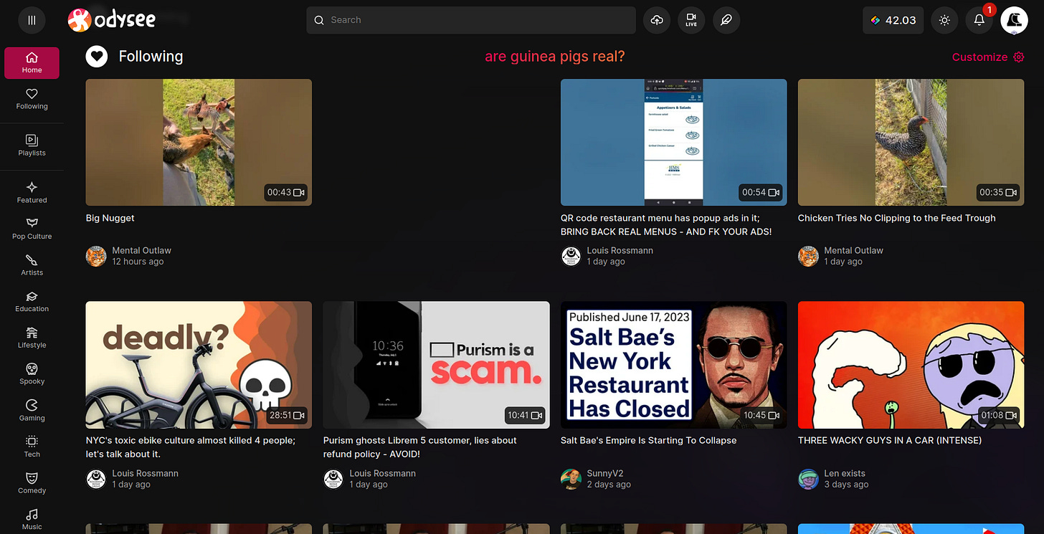Open Len exists channel name

click(x=845, y=473)
